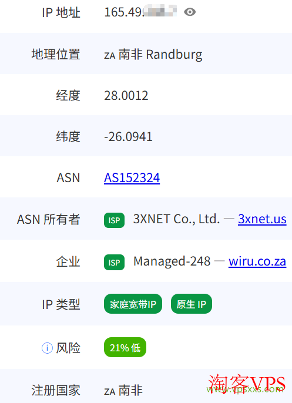Open the AS152324 link
Screen dimensions: 292x403
pyautogui.click(x=132, y=178)
